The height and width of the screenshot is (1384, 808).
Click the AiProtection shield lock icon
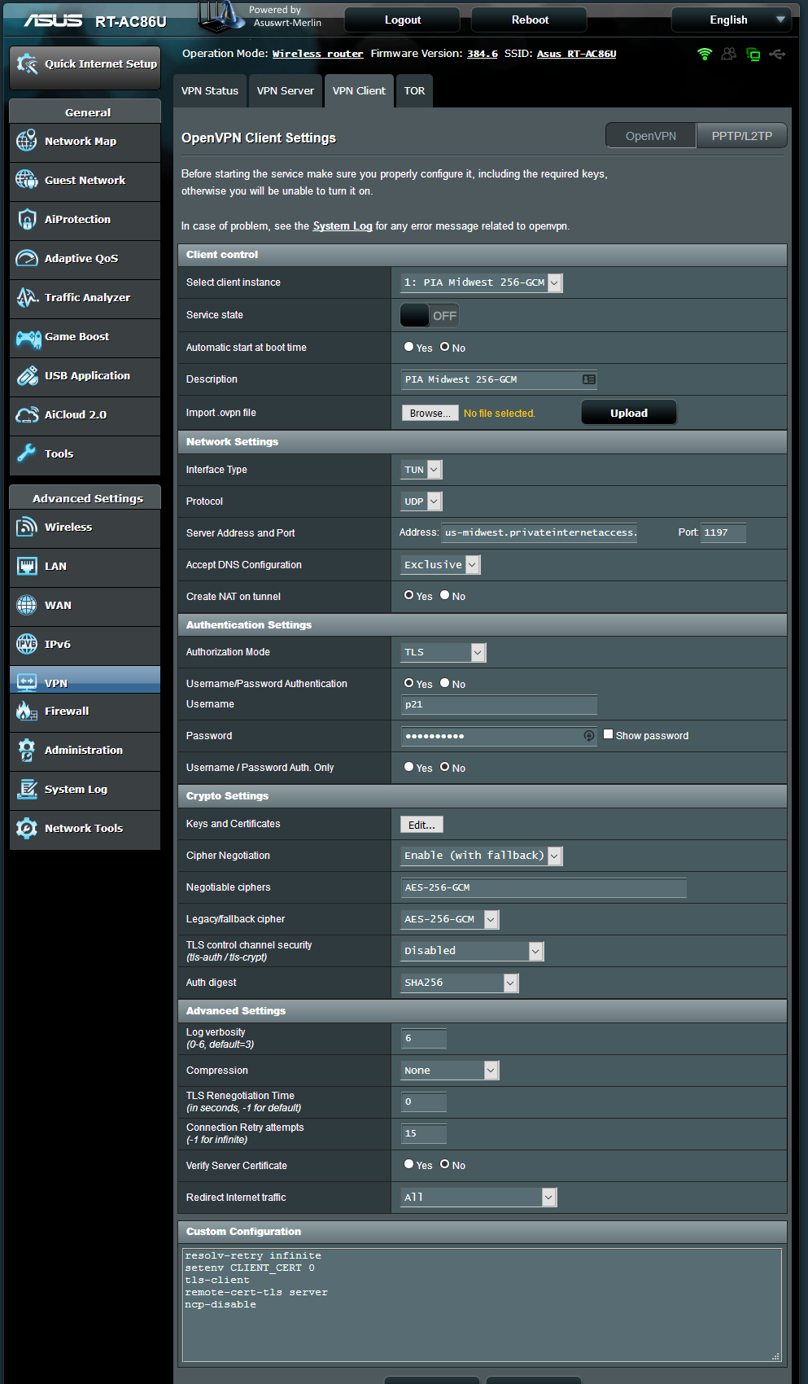click(27, 219)
